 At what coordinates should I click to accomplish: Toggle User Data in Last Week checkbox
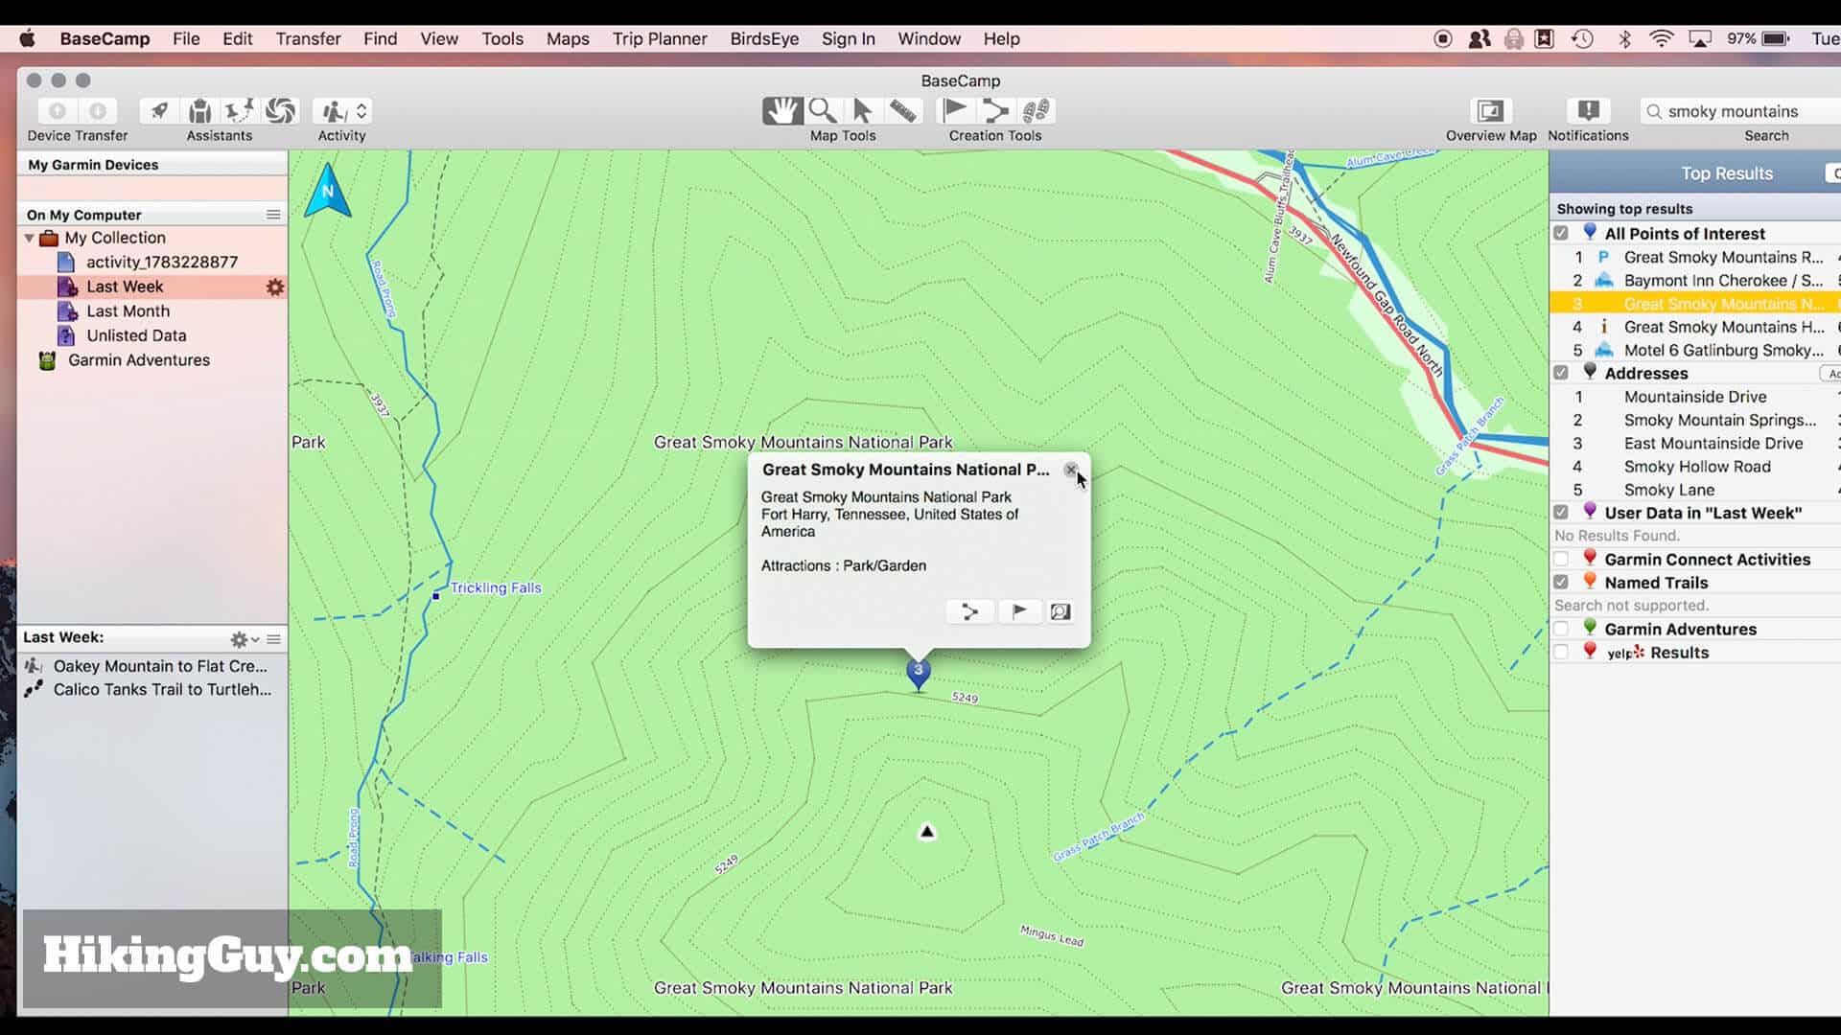[1561, 513]
